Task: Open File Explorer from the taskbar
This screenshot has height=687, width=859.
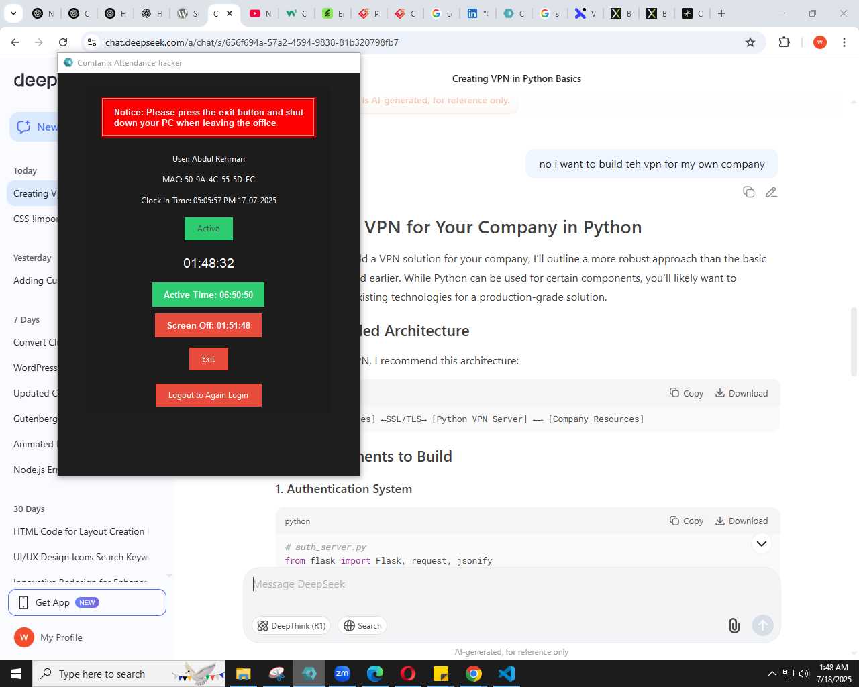Action: (x=243, y=674)
